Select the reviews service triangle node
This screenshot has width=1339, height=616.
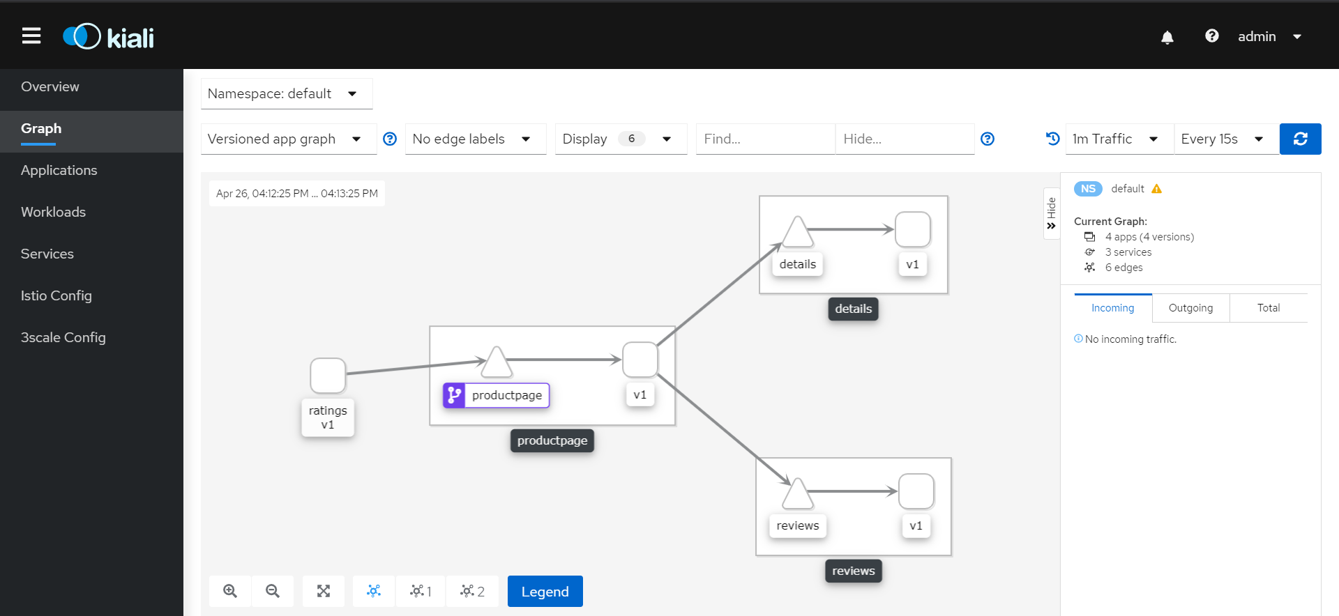pyautogui.click(x=798, y=494)
